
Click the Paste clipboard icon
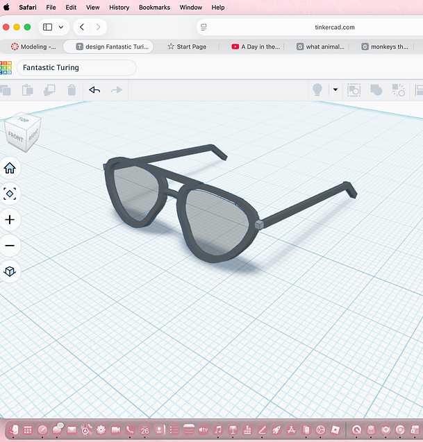click(x=27, y=90)
